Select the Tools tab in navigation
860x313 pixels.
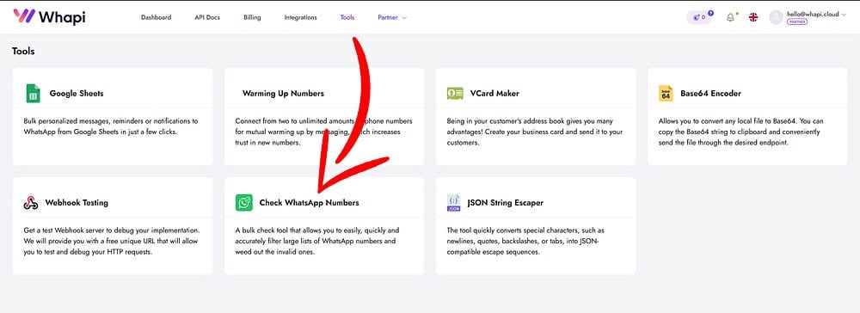point(347,17)
